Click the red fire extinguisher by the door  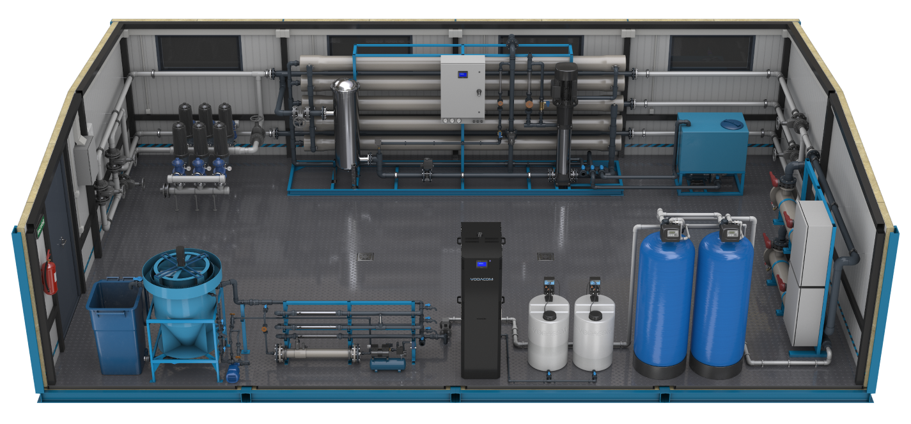49,272
